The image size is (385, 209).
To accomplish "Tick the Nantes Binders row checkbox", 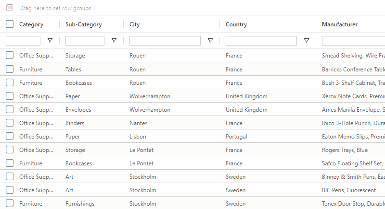I will tap(10, 123).
